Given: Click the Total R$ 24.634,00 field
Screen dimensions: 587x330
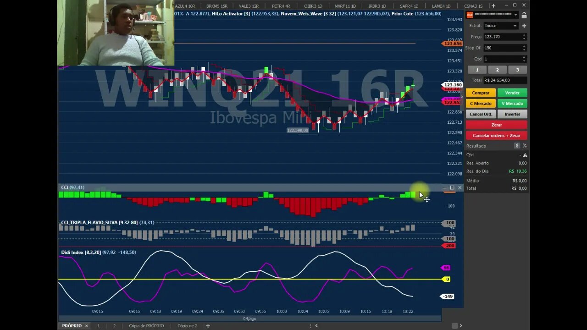Looking at the screenshot, I should [505, 80].
